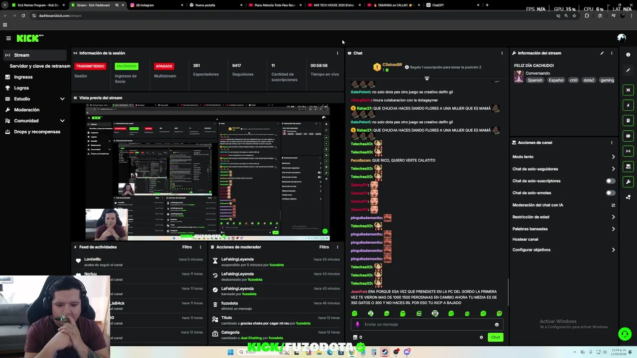Click the shop icon beside the 0 counter
The height and width of the screenshot is (358, 637).
(x=355, y=338)
